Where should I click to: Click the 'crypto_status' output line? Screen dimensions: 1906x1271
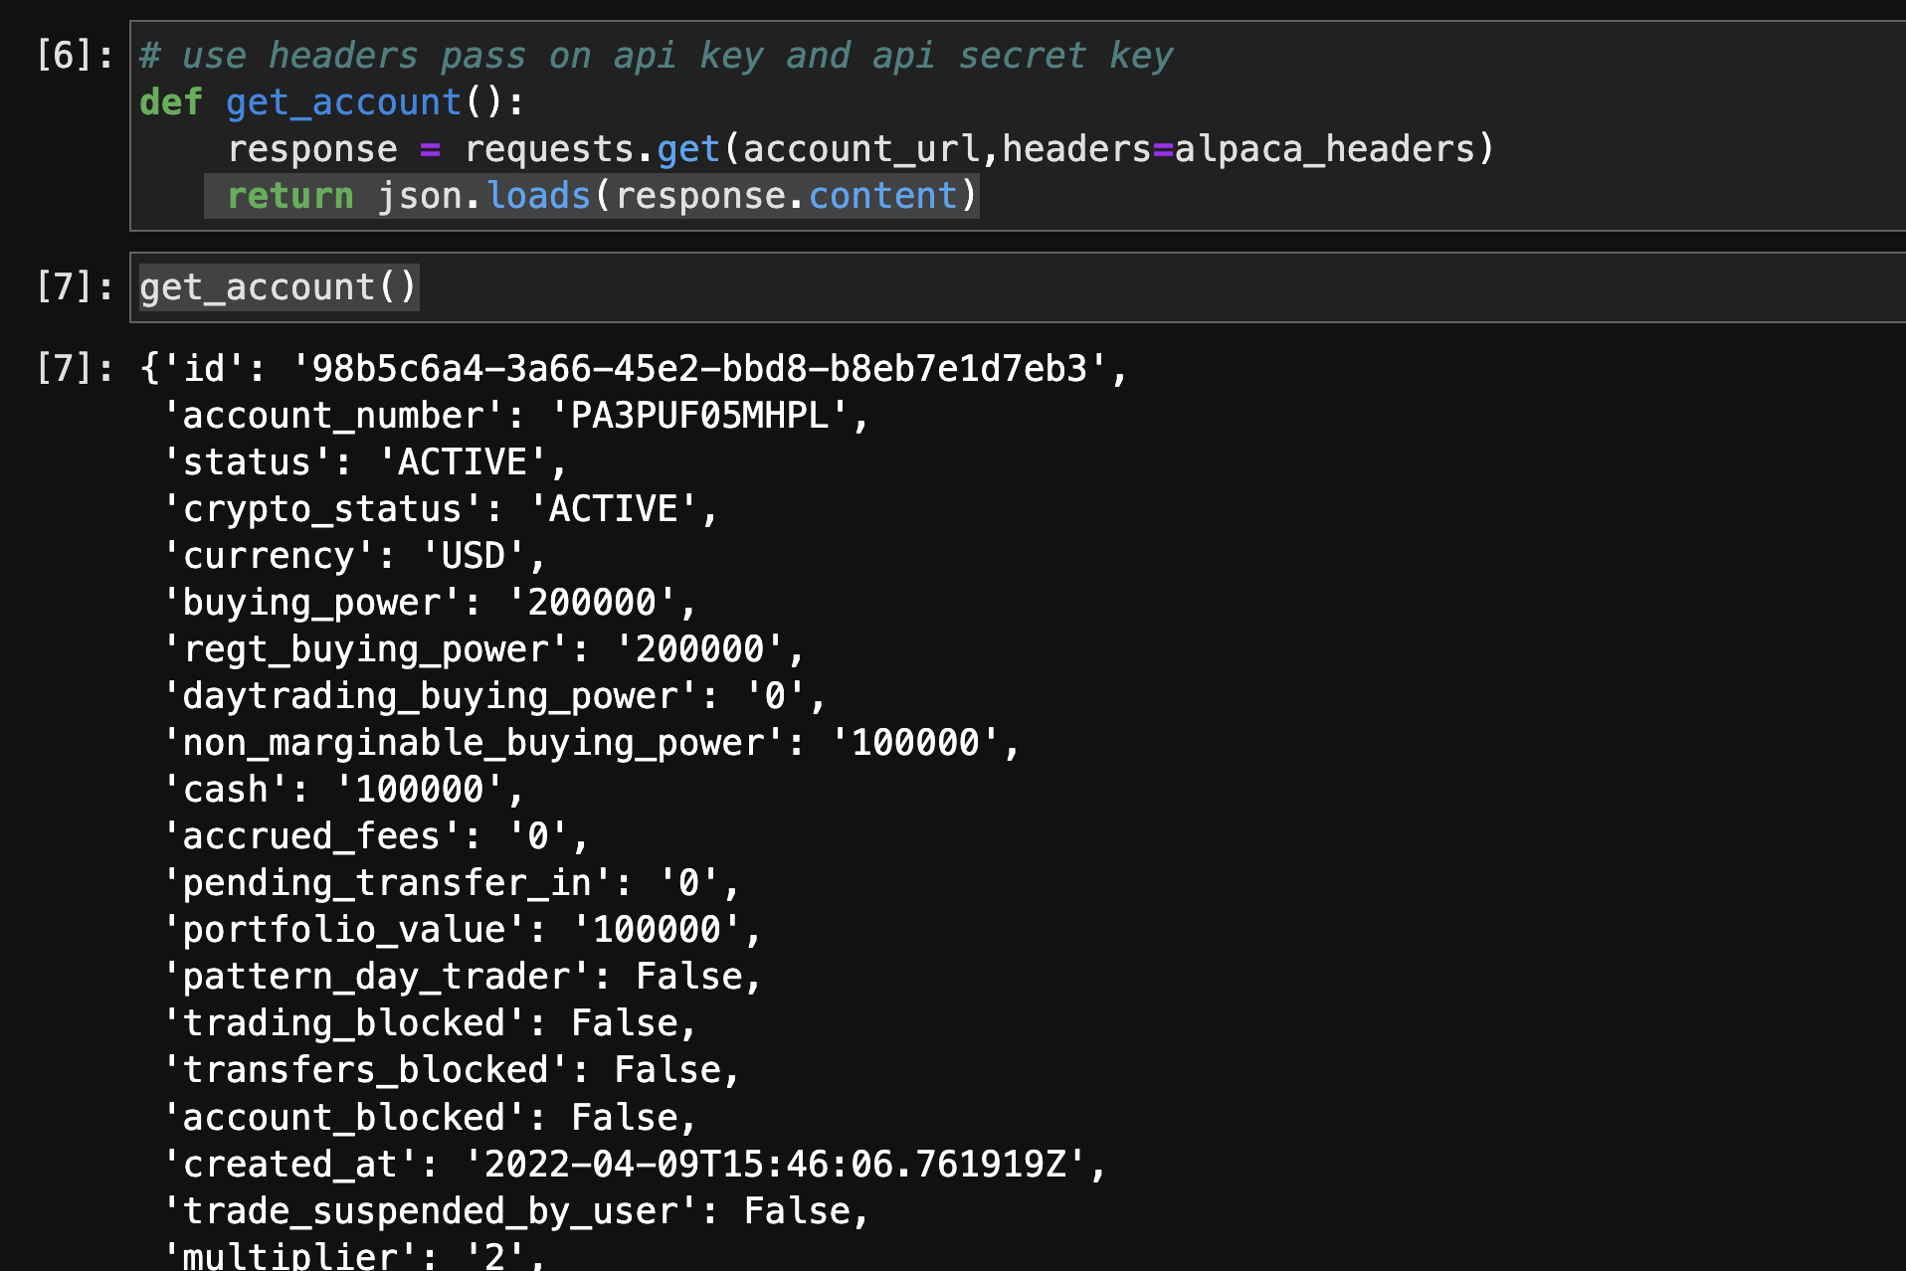(440, 509)
